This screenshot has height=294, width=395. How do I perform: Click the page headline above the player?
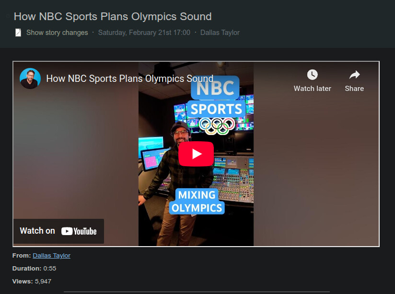point(113,17)
